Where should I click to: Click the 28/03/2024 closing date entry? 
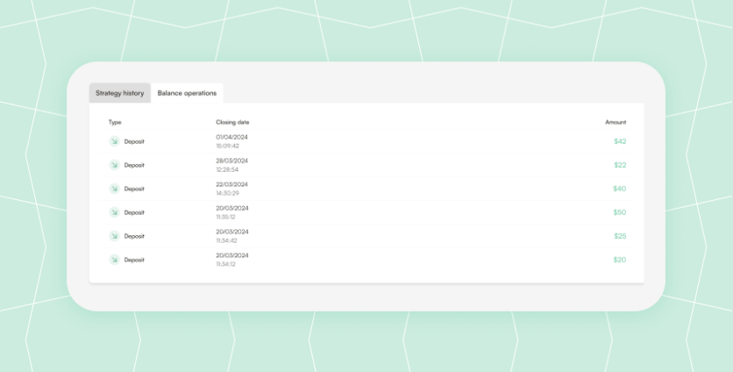point(232,161)
